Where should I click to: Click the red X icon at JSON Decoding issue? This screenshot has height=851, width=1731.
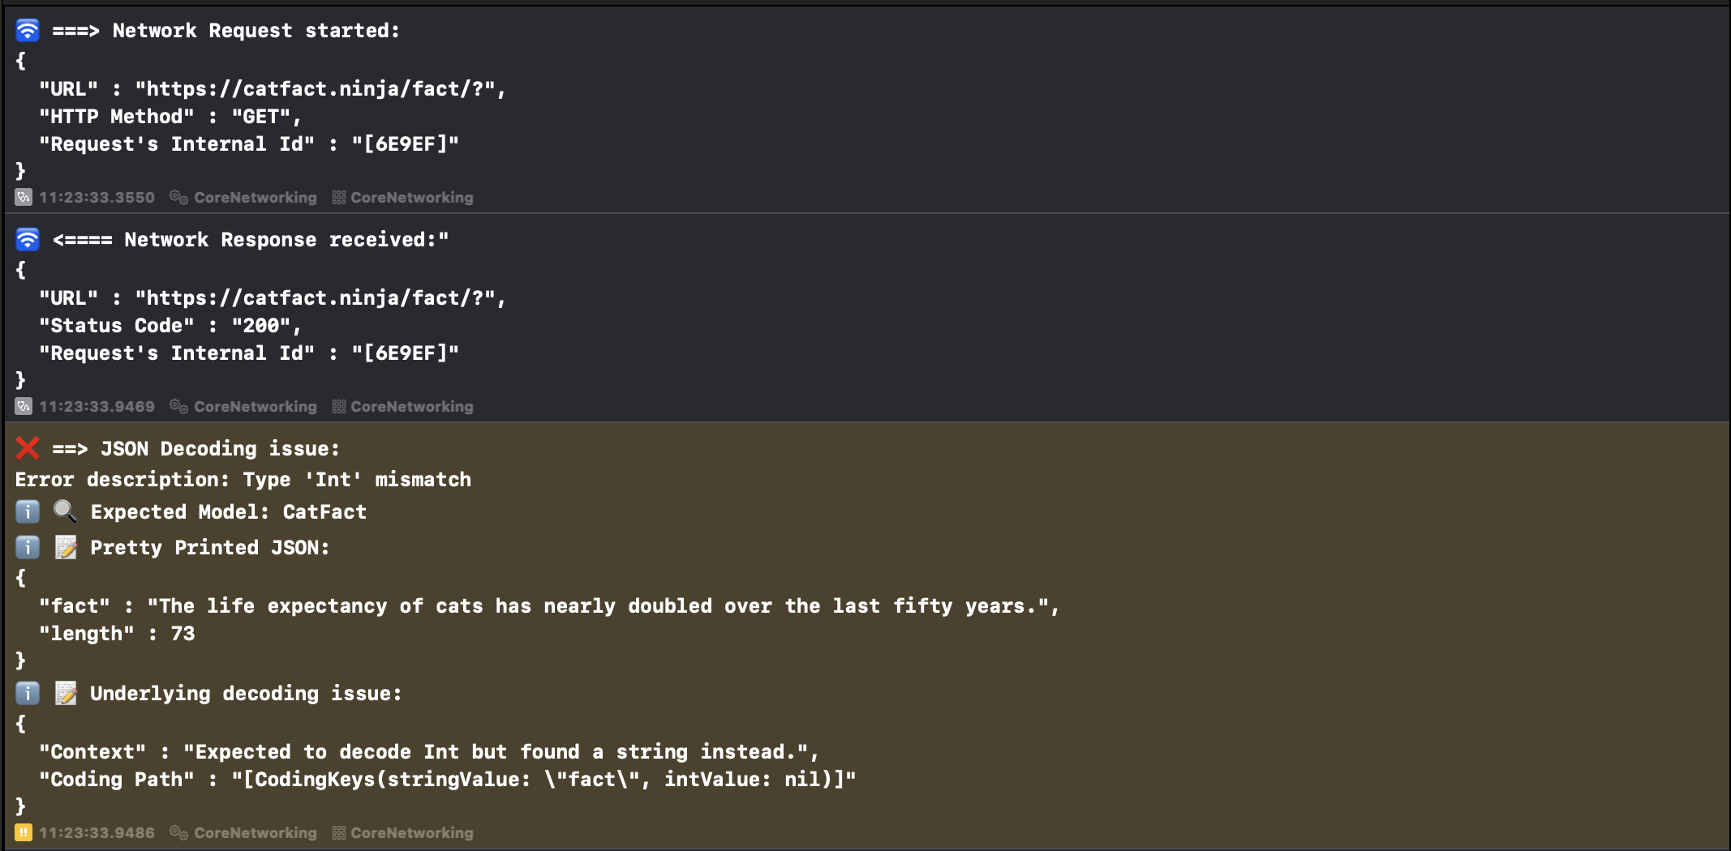[28, 448]
